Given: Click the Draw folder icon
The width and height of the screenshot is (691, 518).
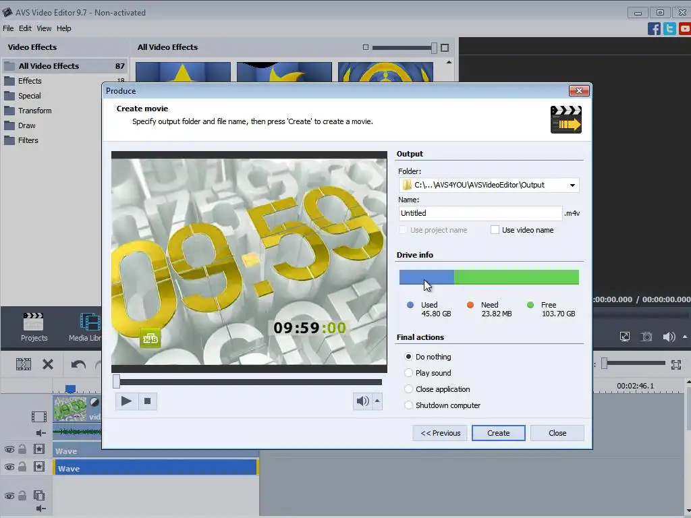Looking at the screenshot, I should point(9,125).
